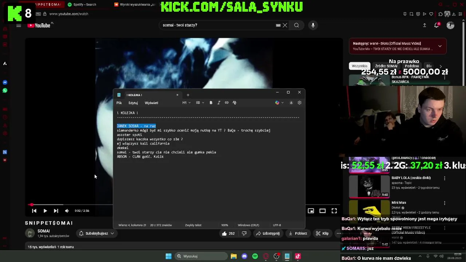Run the YouTube search magnifier button
Image resolution: width=466 pixels, height=262 pixels.
[296, 25]
